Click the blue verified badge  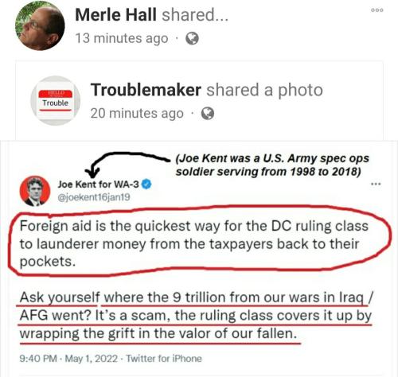coord(146,185)
